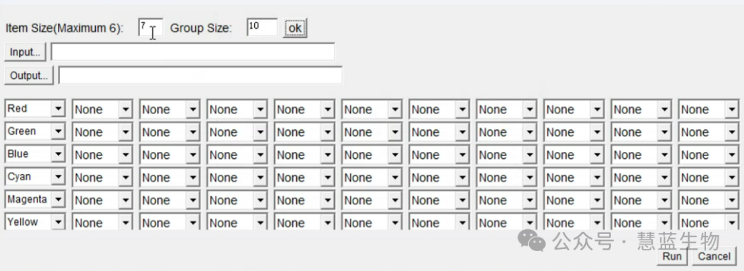Click the ok button beside Group Size
The width and height of the screenshot is (744, 271).
click(295, 28)
